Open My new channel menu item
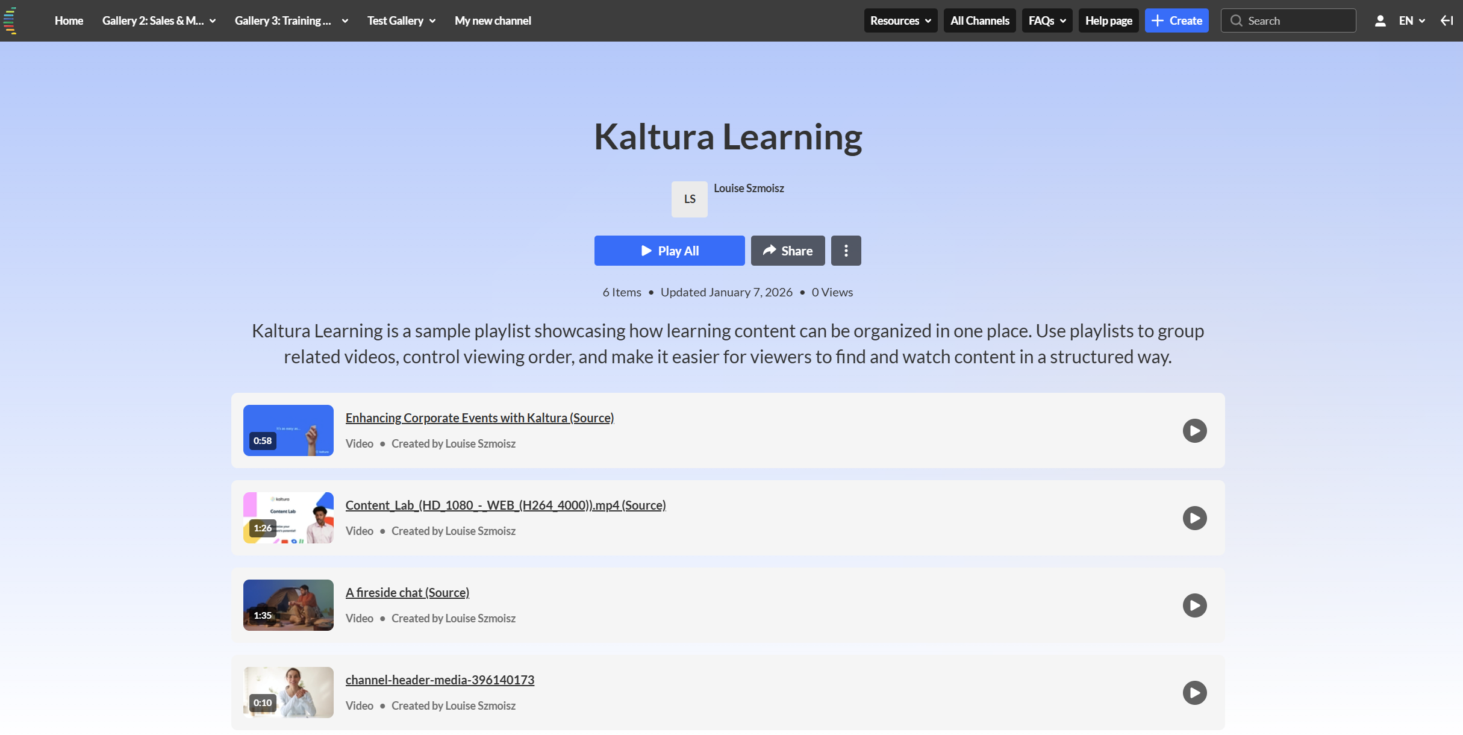 [x=492, y=21]
